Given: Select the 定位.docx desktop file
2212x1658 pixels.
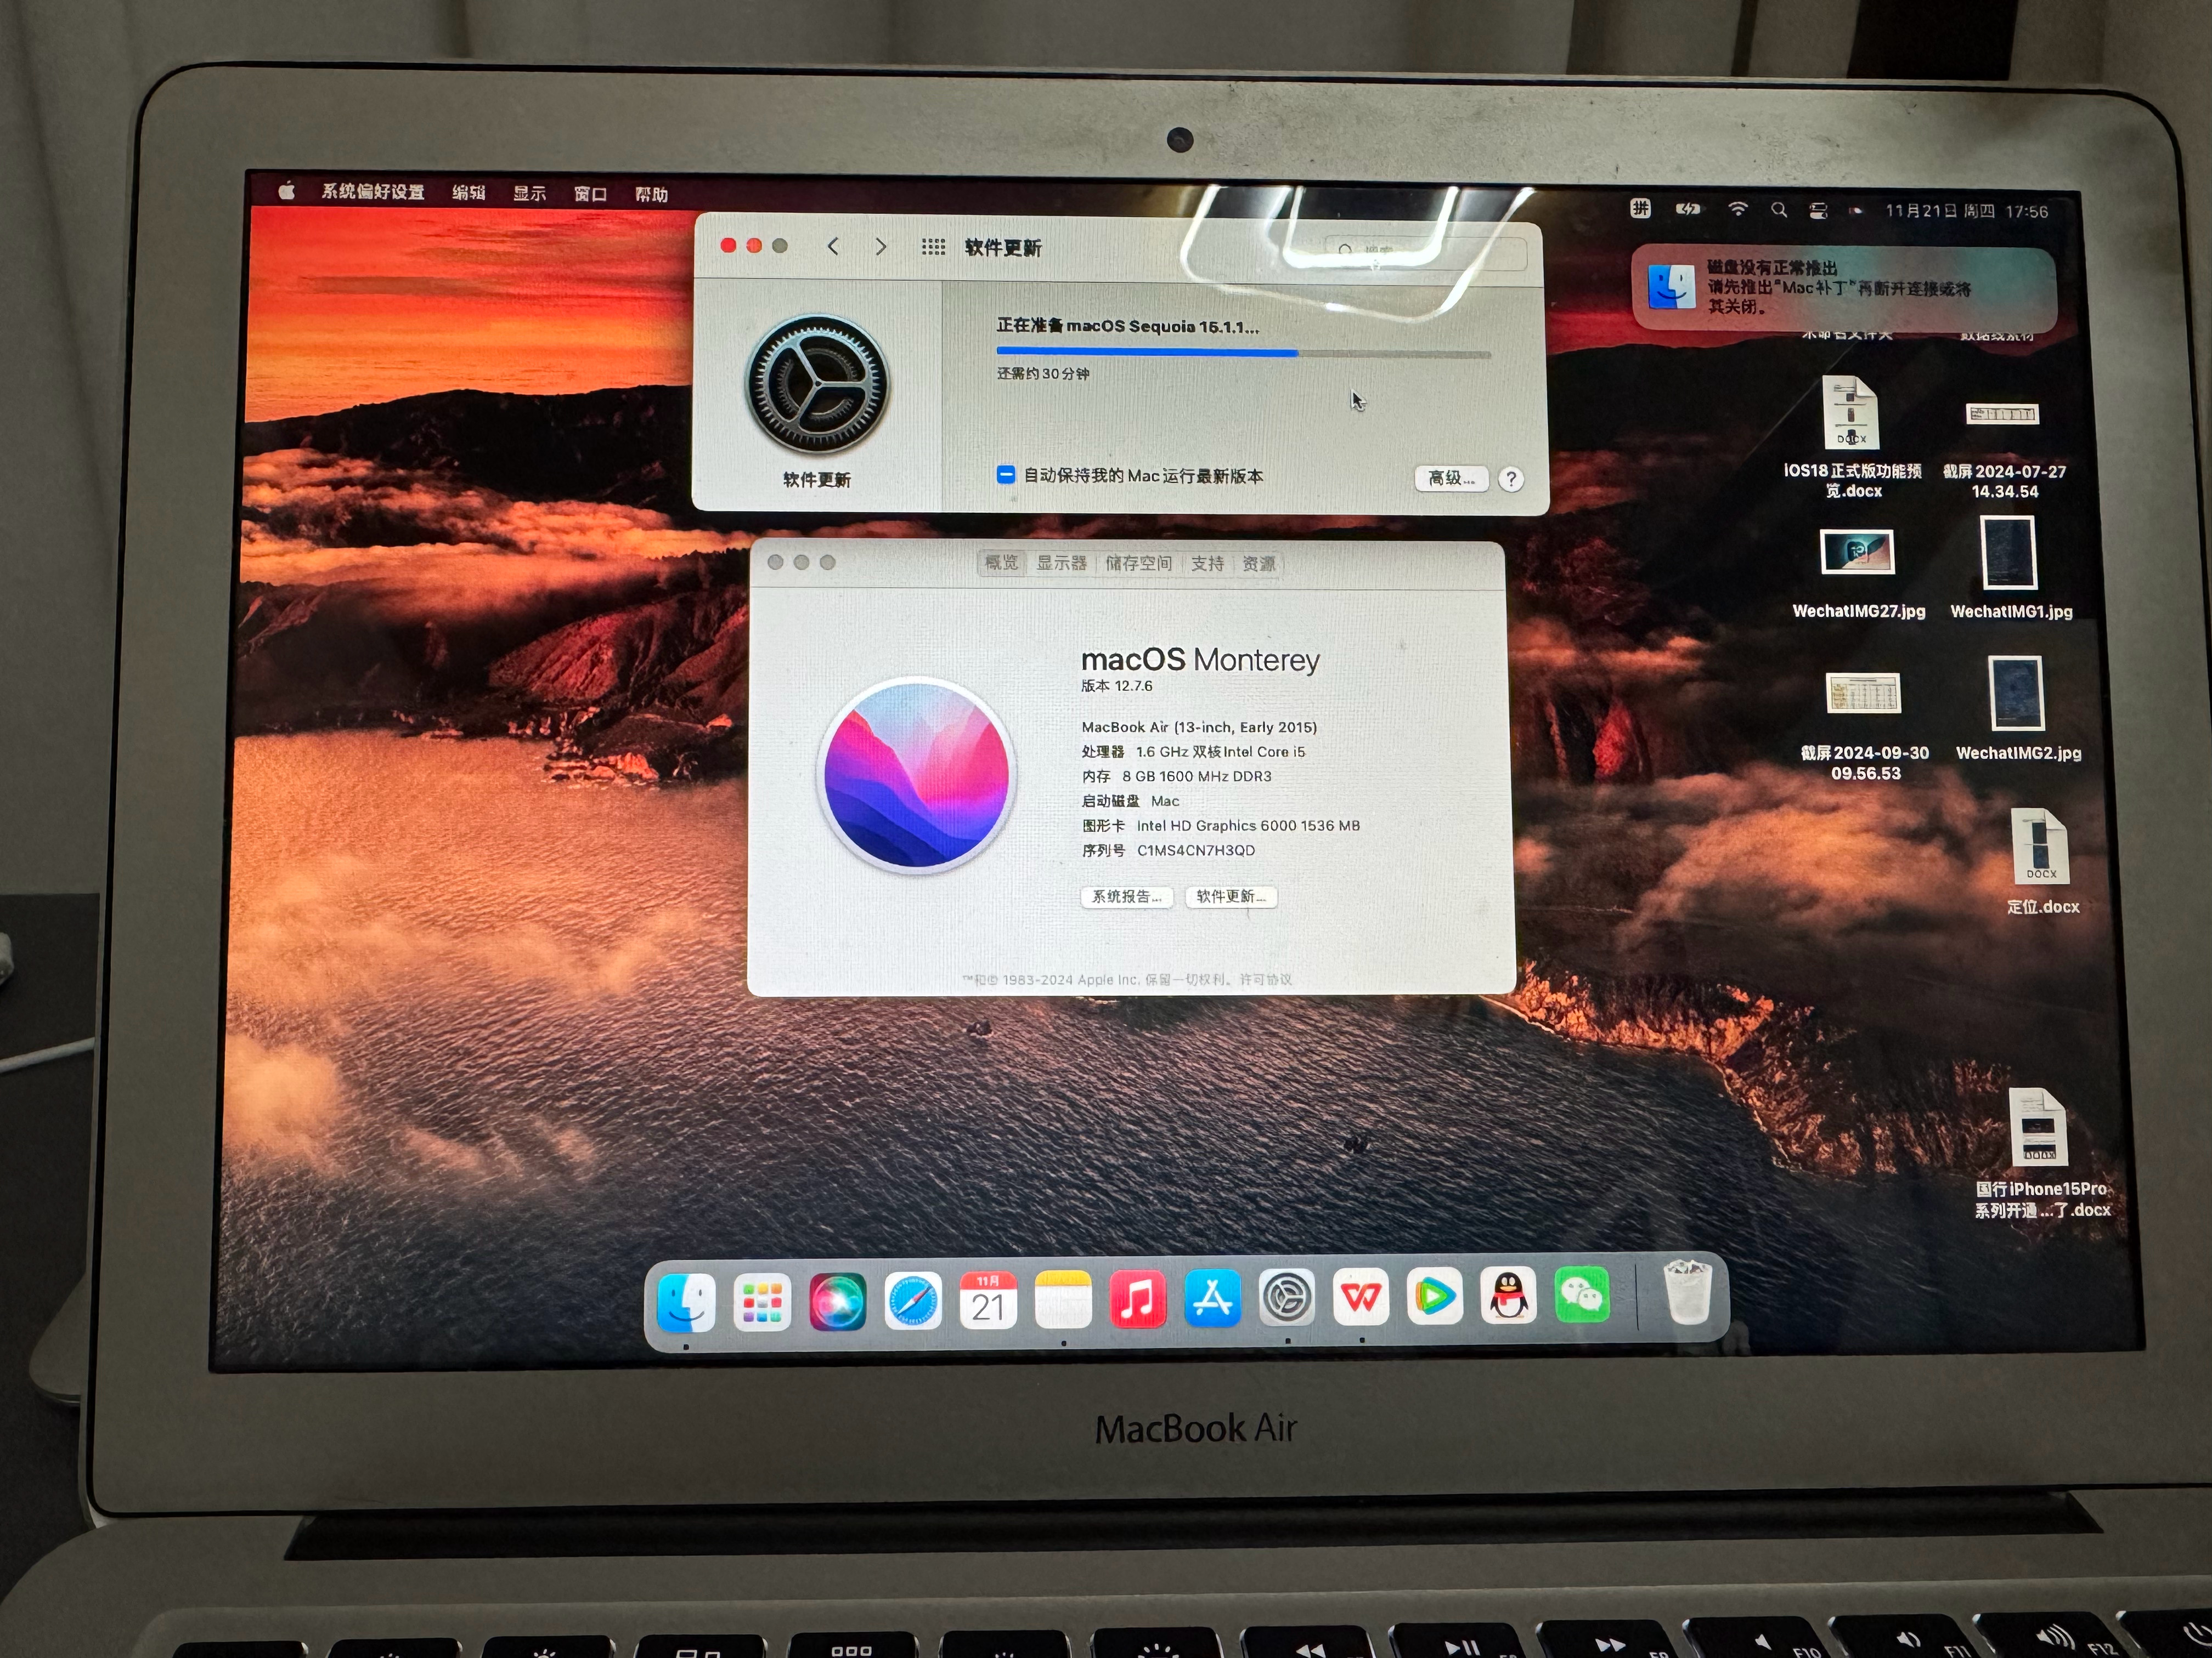Looking at the screenshot, I should (x=2042, y=861).
